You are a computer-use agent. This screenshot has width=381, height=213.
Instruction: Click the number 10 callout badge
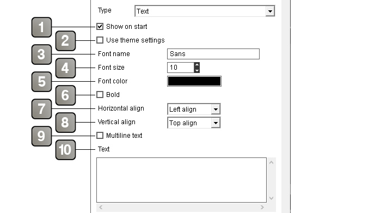[x=65, y=150]
